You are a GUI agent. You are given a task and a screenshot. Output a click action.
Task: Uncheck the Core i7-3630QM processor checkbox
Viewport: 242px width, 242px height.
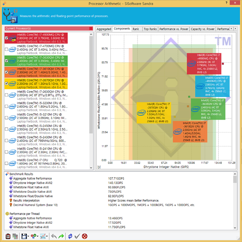(x=6, y=61)
